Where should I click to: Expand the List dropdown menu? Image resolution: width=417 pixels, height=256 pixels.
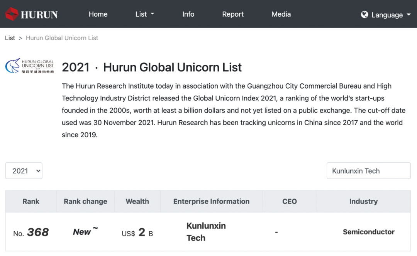[x=145, y=14]
